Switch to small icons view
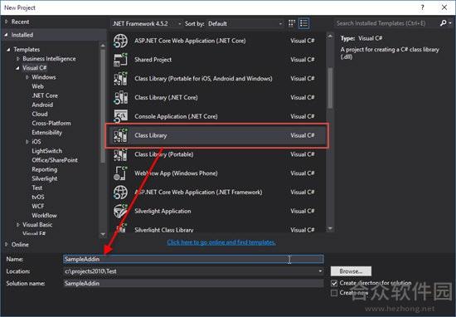456x317 pixels. [x=292, y=23]
